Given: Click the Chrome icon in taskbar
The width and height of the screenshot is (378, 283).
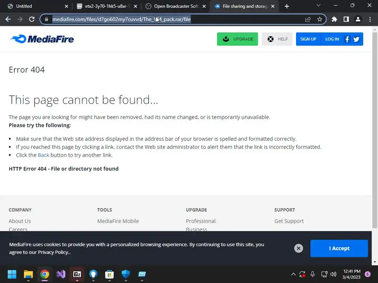Looking at the screenshot, I should [x=45, y=274].
